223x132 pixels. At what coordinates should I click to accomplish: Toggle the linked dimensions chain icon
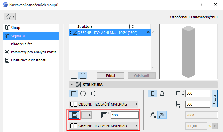(x=214, y=99)
